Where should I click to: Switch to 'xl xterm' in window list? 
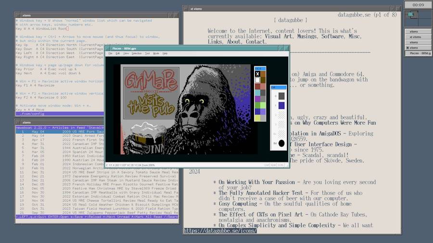tap(418, 37)
